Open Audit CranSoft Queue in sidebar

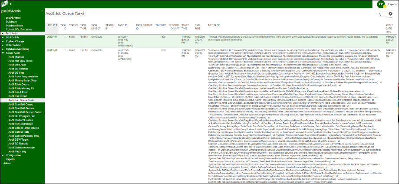point(20,104)
